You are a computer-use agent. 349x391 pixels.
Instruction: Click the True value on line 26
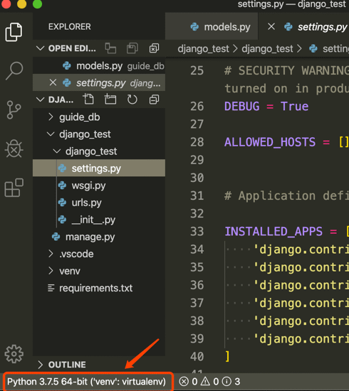pos(295,107)
